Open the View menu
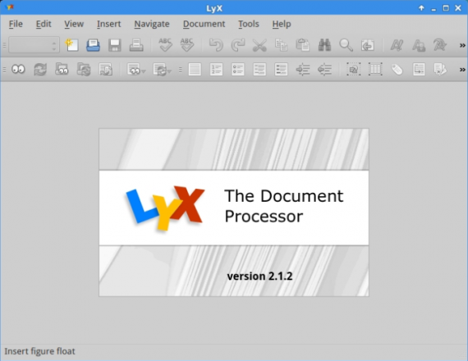The image size is (468, 361). pyautogui.click(x=74, y=24)
